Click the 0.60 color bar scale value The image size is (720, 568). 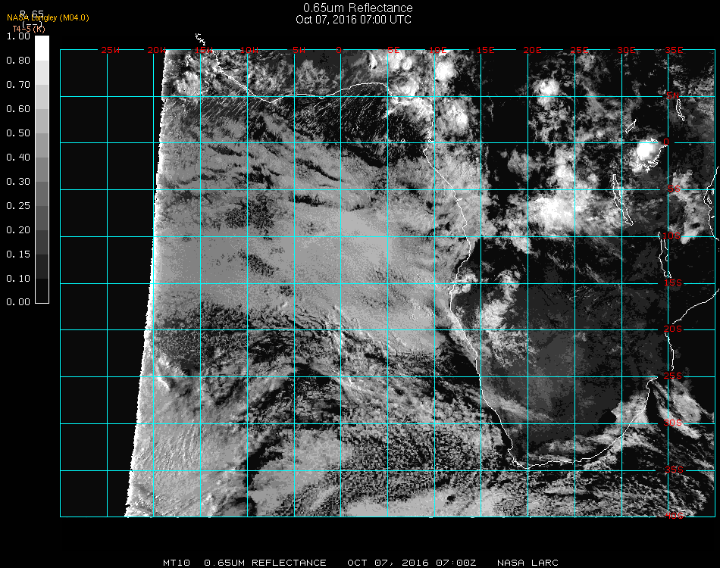click(x=18, y=109)
